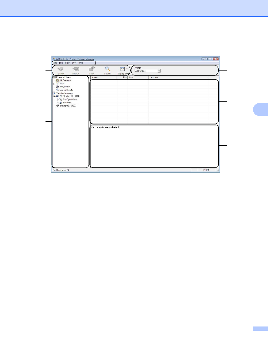Select PC (Brother XX-XXXX) tree item
This screenshot has height=347, width=268.
click(x=70, y=96)
